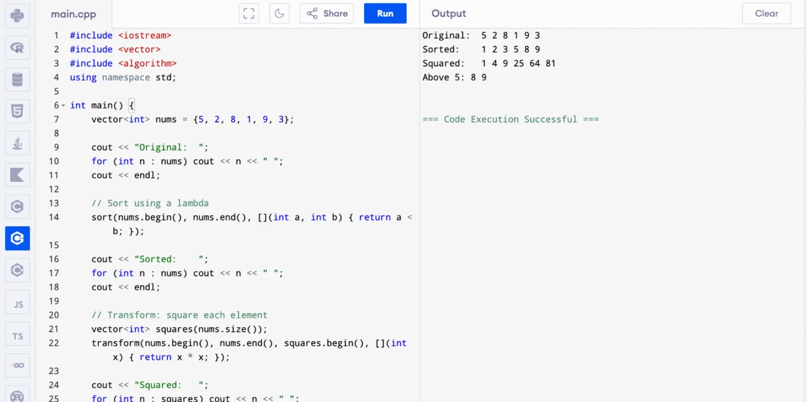Run the C++ program
This screenshot has height=402, width=807.
[385, 14]
